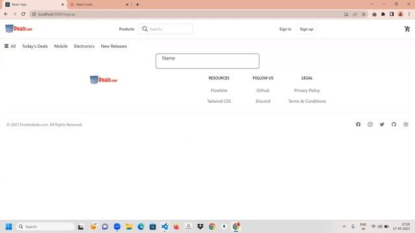Screen dimensions: 415x233
Task: Open the Mobile category
Action: [x=61, y=46]
